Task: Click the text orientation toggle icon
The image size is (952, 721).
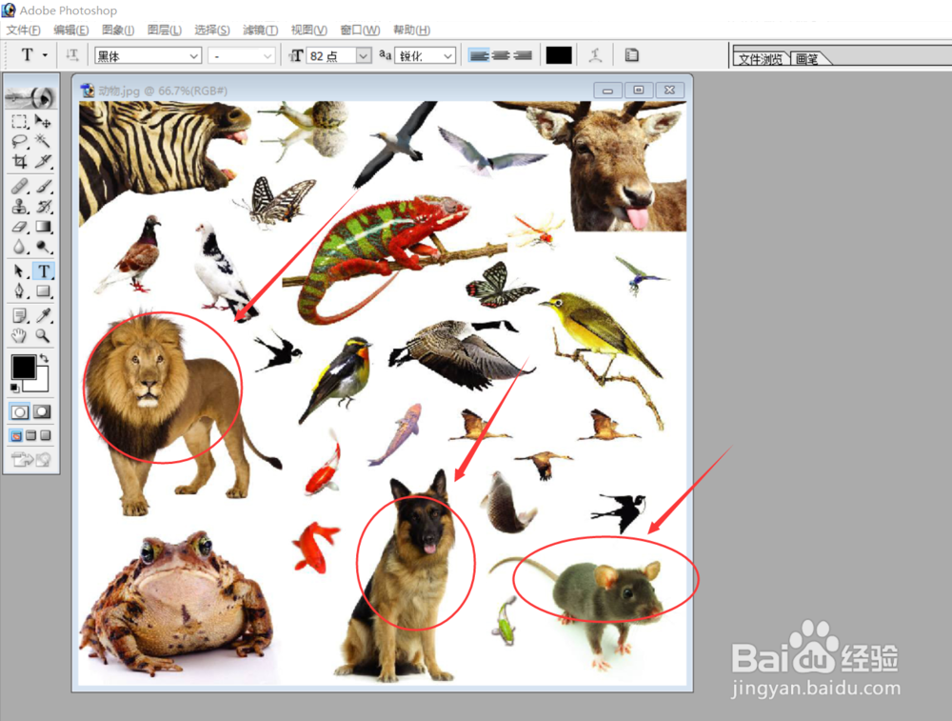Action: (72, 55)
